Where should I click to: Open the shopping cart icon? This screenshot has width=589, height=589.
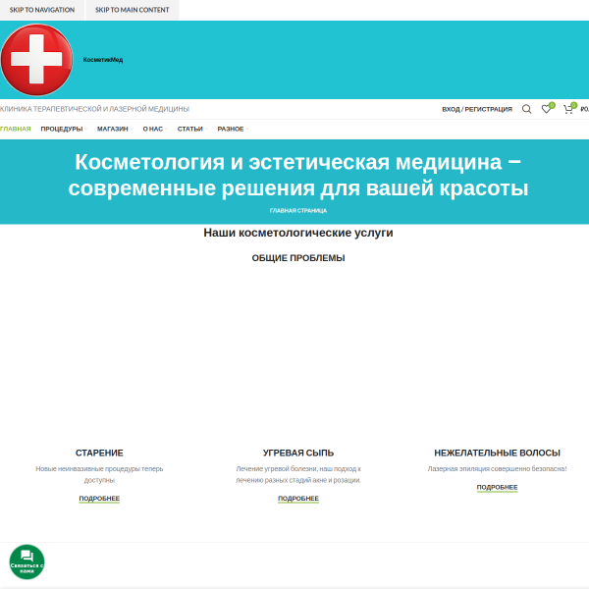pyautogui.click(x=568, y=109)
